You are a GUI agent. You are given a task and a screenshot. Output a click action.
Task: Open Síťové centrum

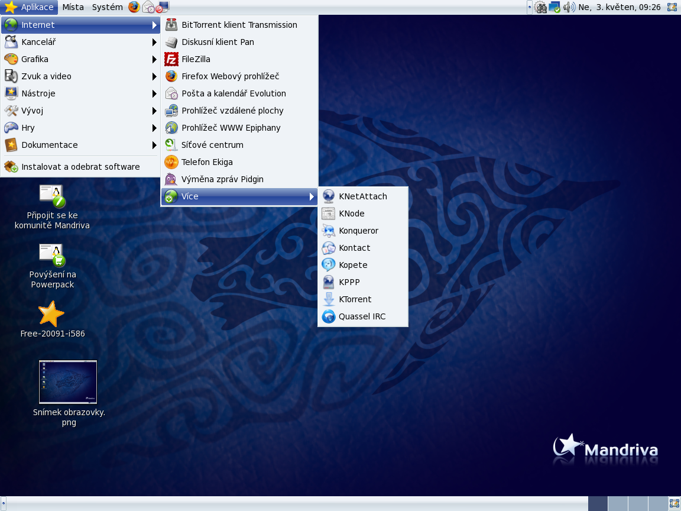tap(239, 145)
